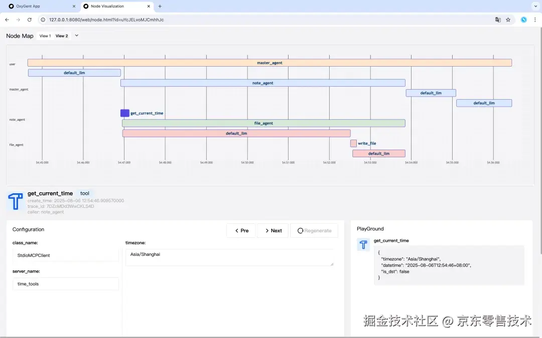Select the Node Visualization tab
The width and height of the screenshot is (542, 338).
pyautogui.click(x=117, y=6)
